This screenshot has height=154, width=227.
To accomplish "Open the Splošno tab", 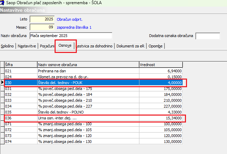I will tap(7, 46).
